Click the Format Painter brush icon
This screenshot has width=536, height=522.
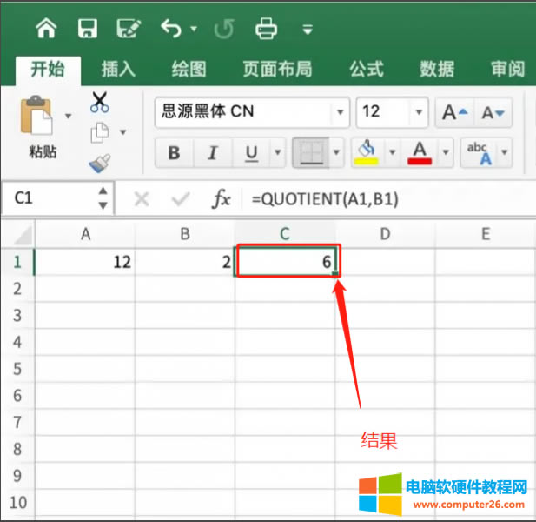tap(99, 162)
